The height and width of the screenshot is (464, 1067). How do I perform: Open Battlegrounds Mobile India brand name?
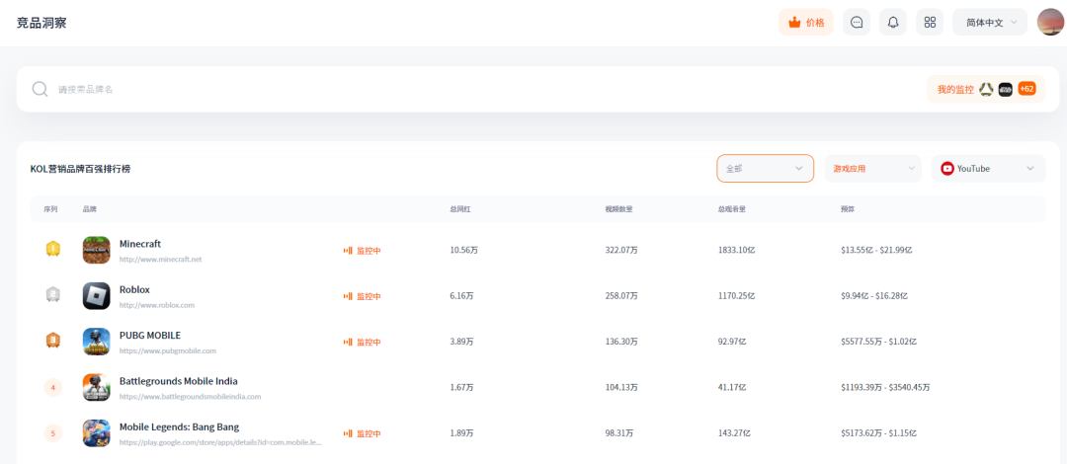pyautogui.click(x=178, y=381)
